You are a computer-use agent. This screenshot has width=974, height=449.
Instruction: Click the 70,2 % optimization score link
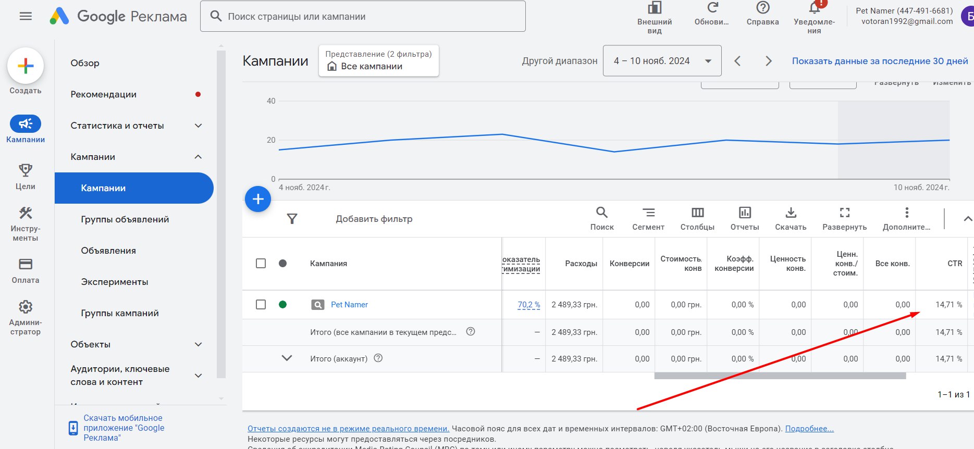click(x=528, y=305)
